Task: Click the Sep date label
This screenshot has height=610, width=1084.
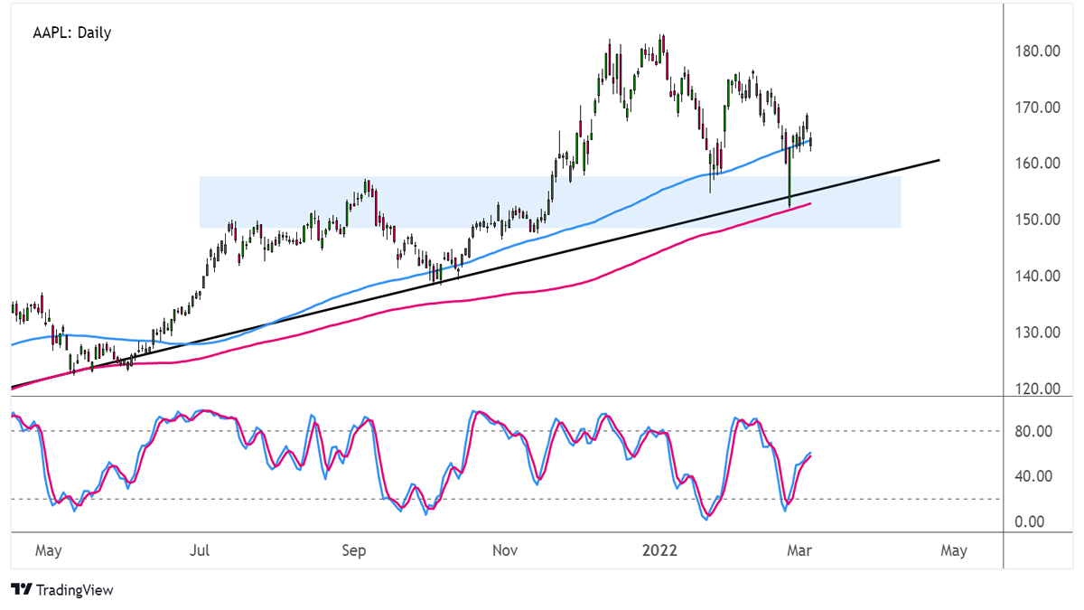Action: [354, 550]
